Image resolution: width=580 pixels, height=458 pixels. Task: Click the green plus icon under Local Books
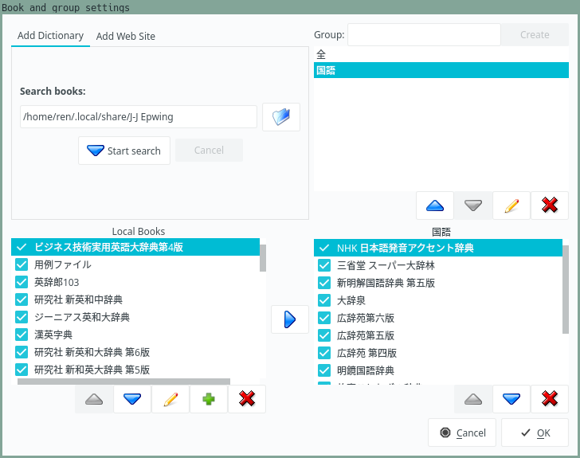pyautogui.click(x=209, y=399)
